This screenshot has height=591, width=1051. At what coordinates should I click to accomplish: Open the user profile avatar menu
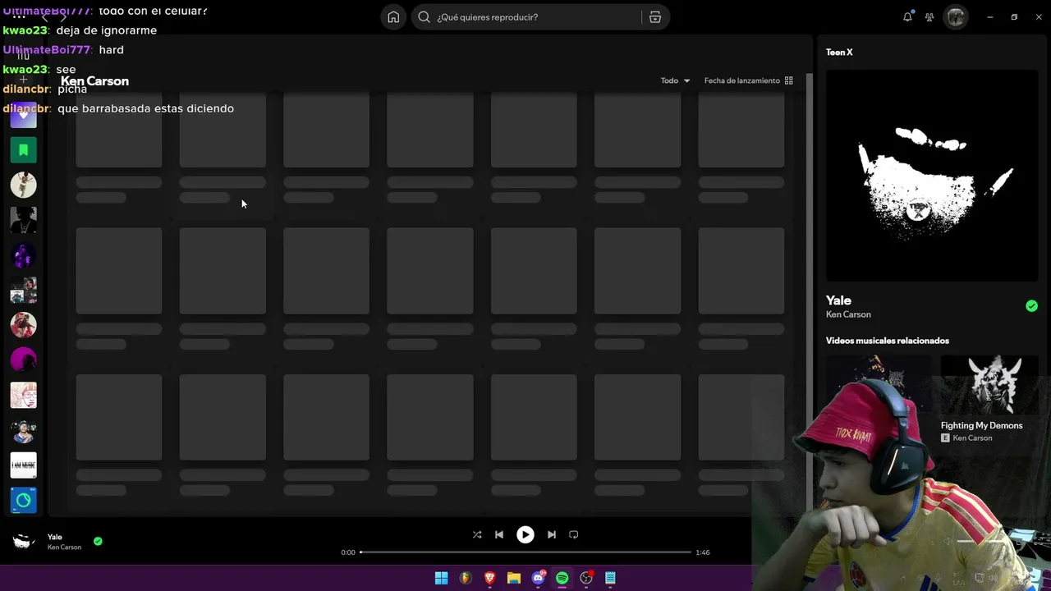pos(956,17)
